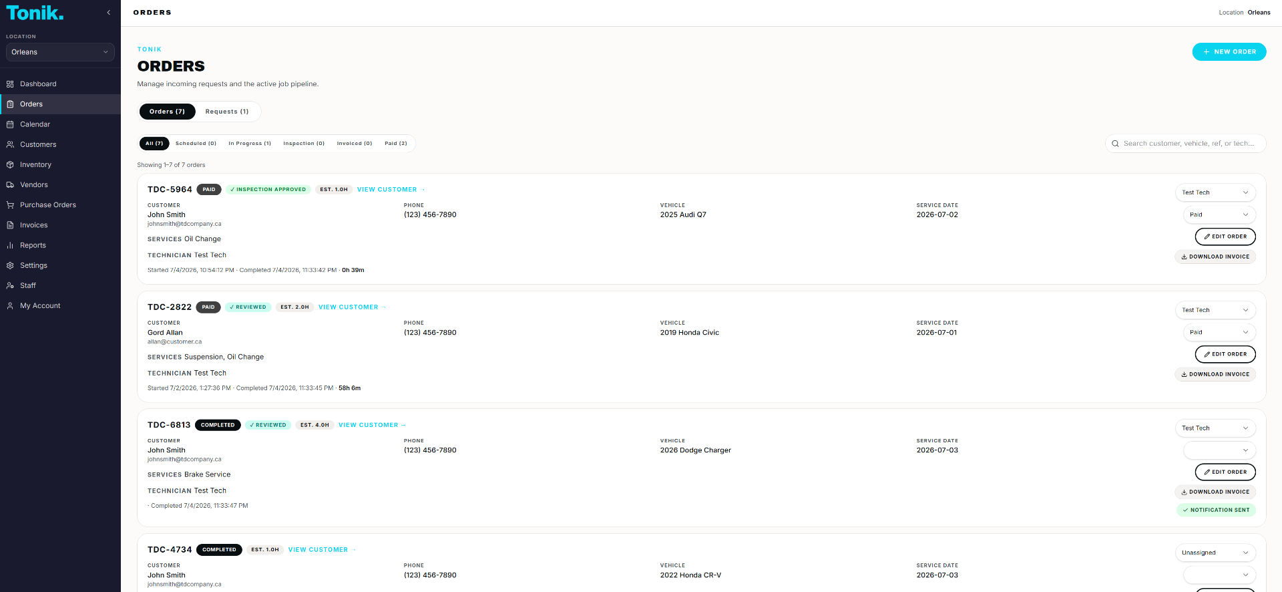Click the email allan@customer.ca
Screen dimensions: 1282x592
pyautogui.click(x=174, y=341)
